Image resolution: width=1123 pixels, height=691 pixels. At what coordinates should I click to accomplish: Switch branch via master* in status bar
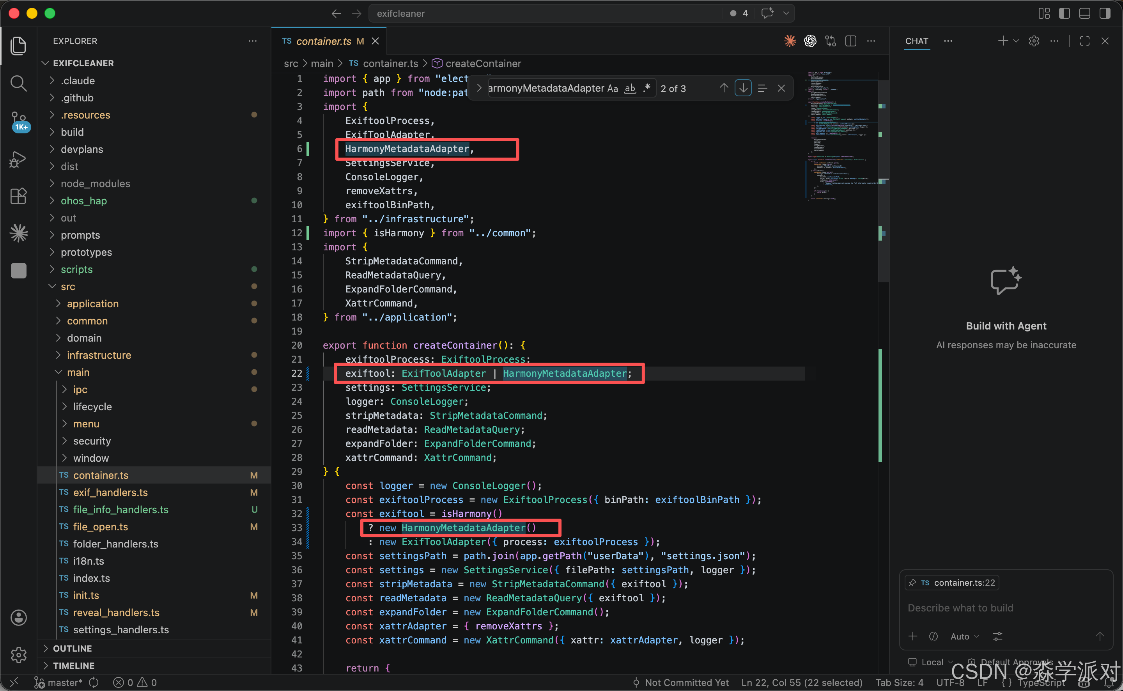[59, 682]
